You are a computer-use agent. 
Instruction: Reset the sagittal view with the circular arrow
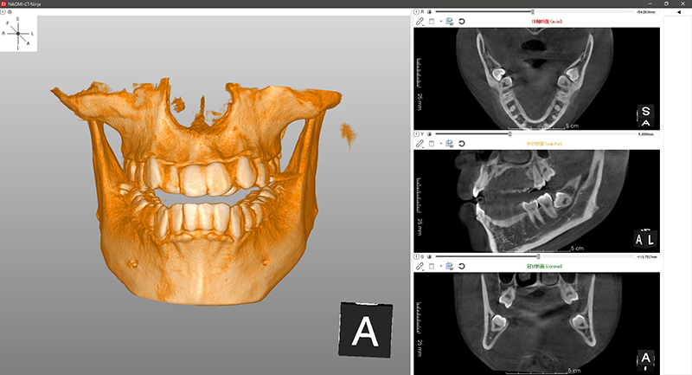[x=462, y=143]
